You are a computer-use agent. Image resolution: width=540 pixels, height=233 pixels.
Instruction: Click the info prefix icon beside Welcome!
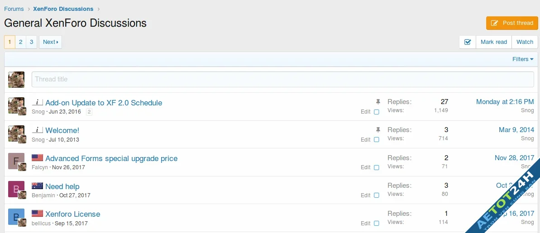click(37, 130)
